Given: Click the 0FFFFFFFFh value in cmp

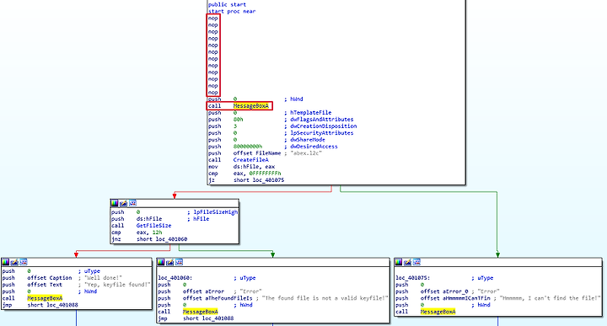Looking at the screenshot, I should pos(266,174).
